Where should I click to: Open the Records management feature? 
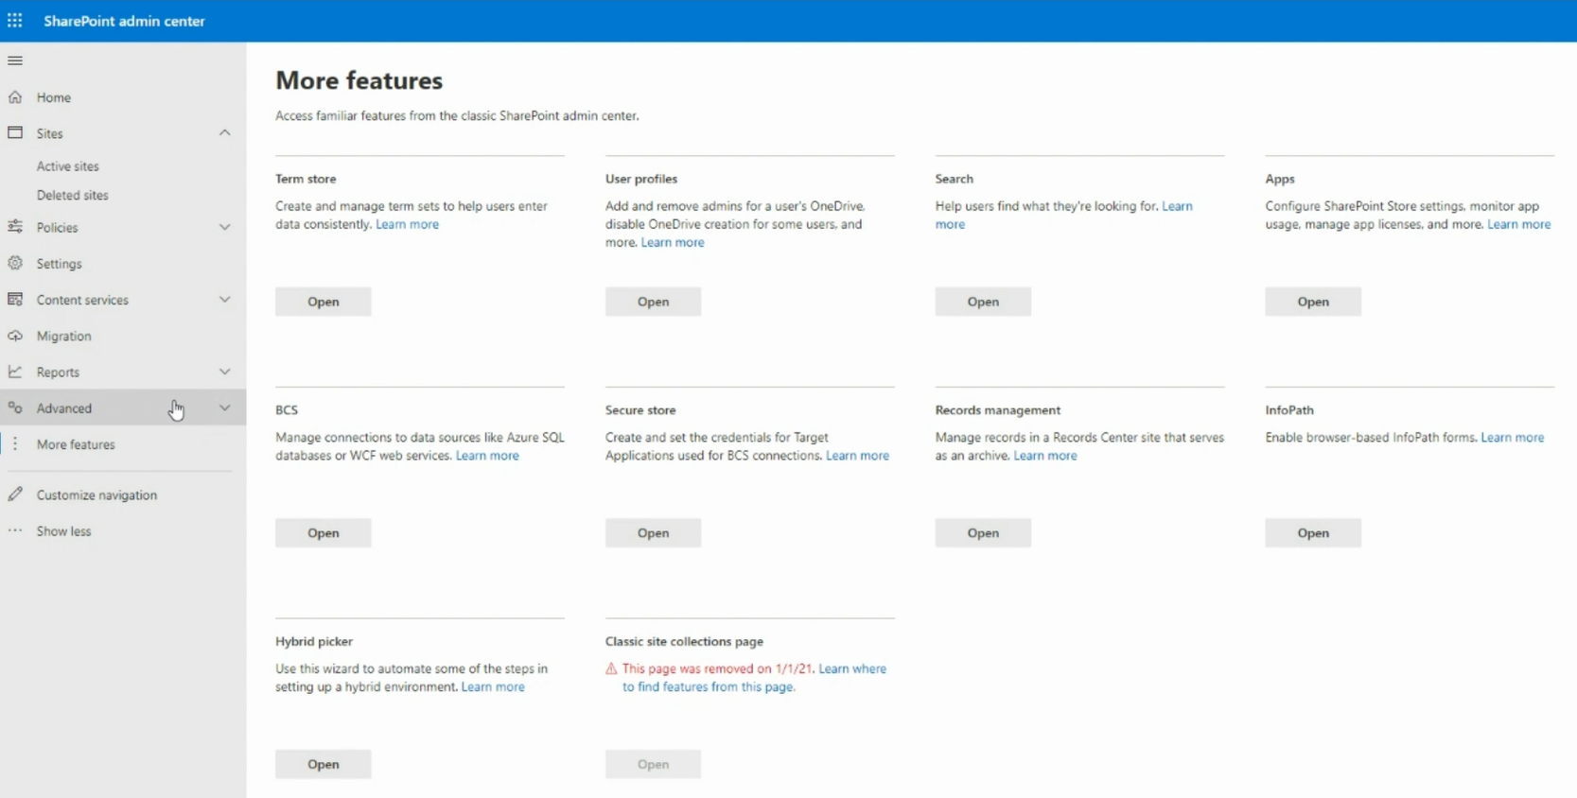click(983, 533)
